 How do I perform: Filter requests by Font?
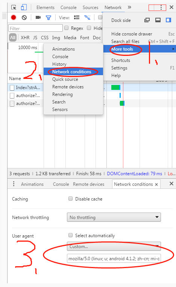point(85,38)
